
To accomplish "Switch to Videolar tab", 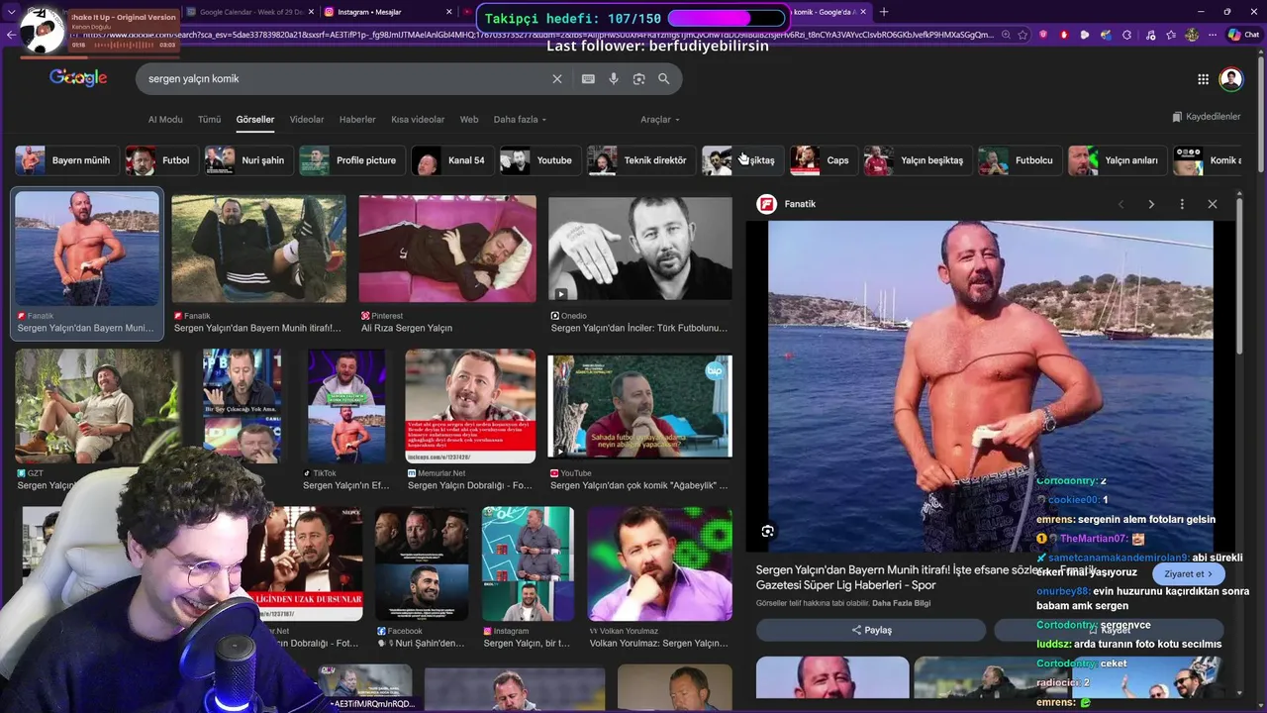I will tap(307, 120).
